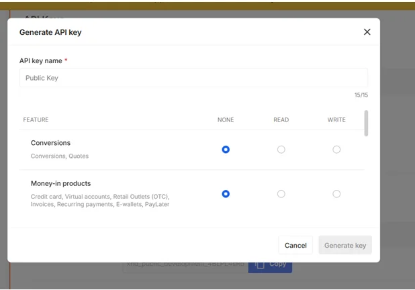The width and height of the screenshot is (415, 290).
Task: Click the Generate key button
Action: click(x=345, y=245)
